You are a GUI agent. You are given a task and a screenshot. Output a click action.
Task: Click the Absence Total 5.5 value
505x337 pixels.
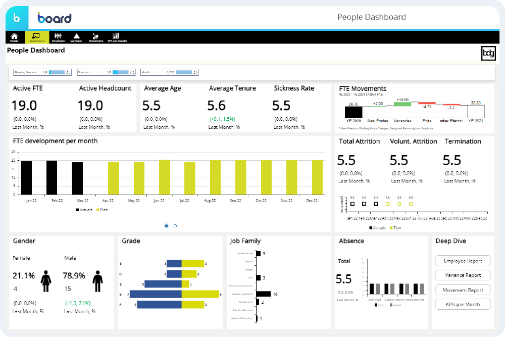coord(343,279)
